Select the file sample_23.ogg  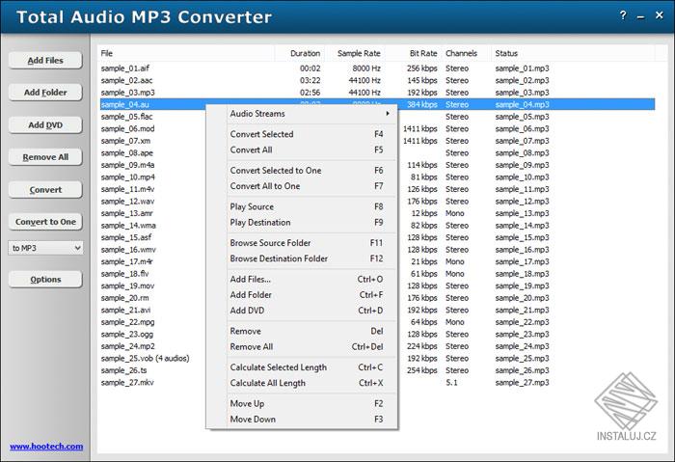point(127,334)
